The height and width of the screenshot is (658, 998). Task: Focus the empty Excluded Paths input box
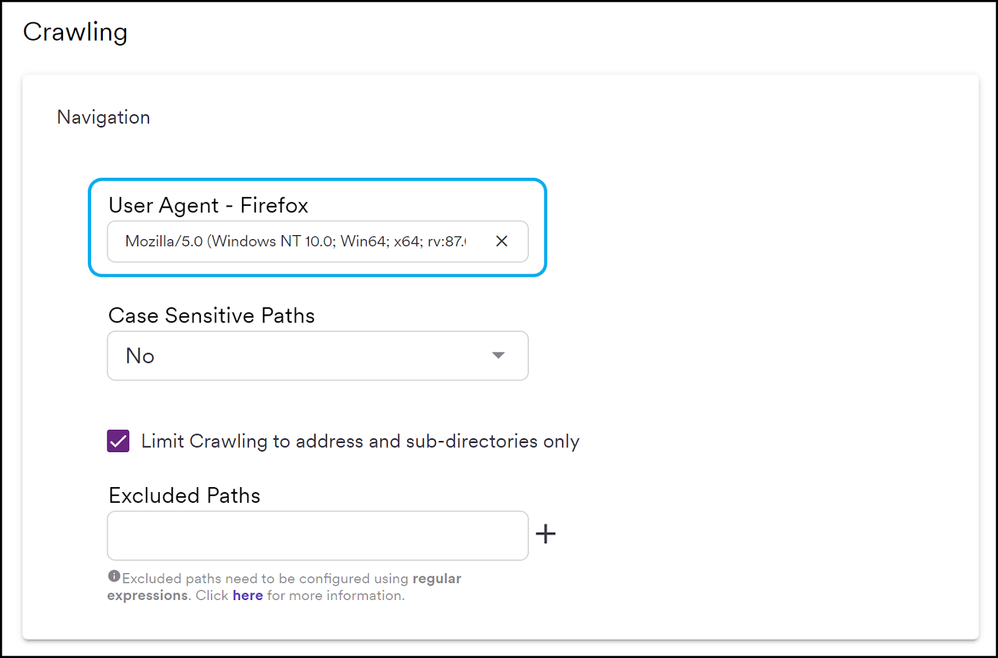[317, 536]
